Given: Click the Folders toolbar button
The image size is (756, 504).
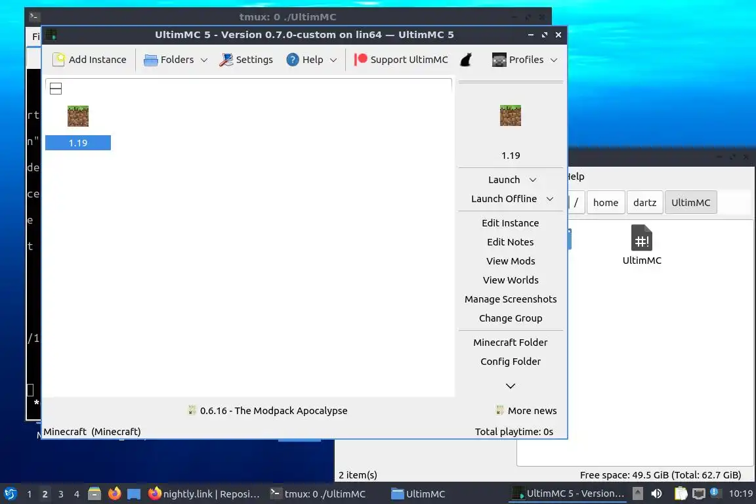Looking at the screenshot, I should pos(169,59).
